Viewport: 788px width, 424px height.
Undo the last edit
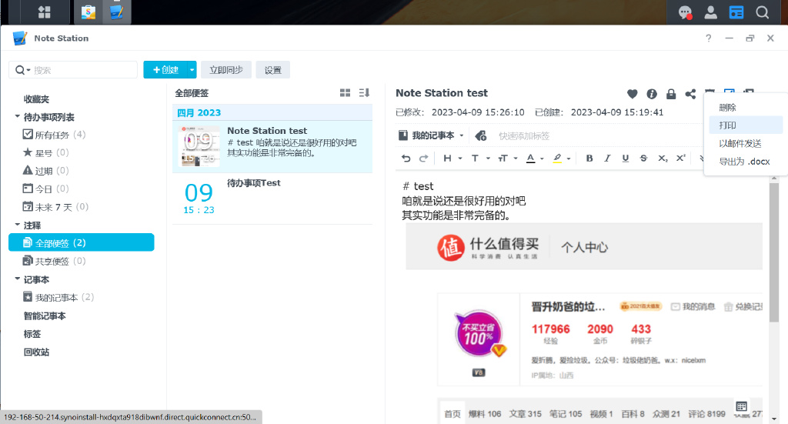coord(406,159)
